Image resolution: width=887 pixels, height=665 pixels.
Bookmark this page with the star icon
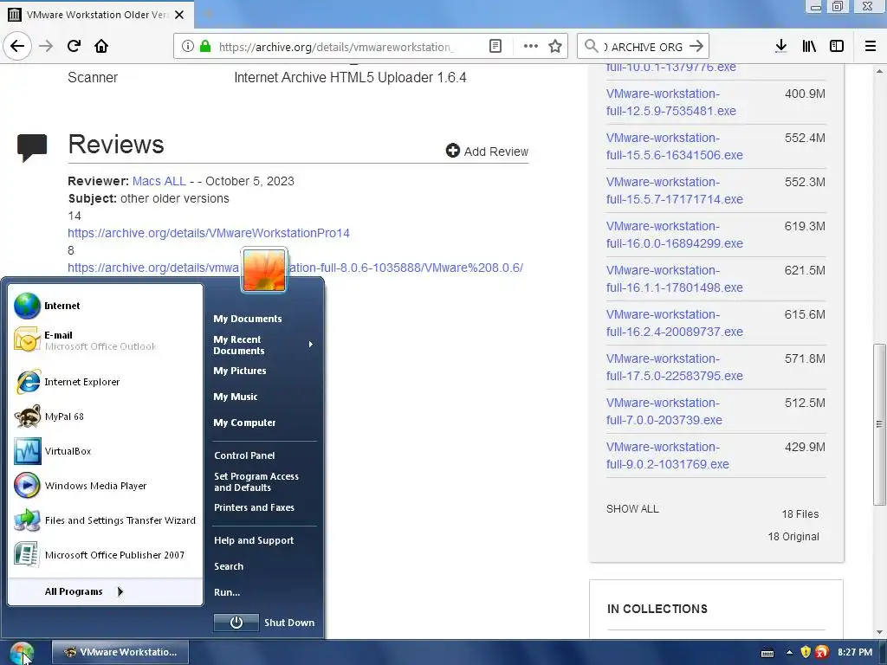[555, 47]
